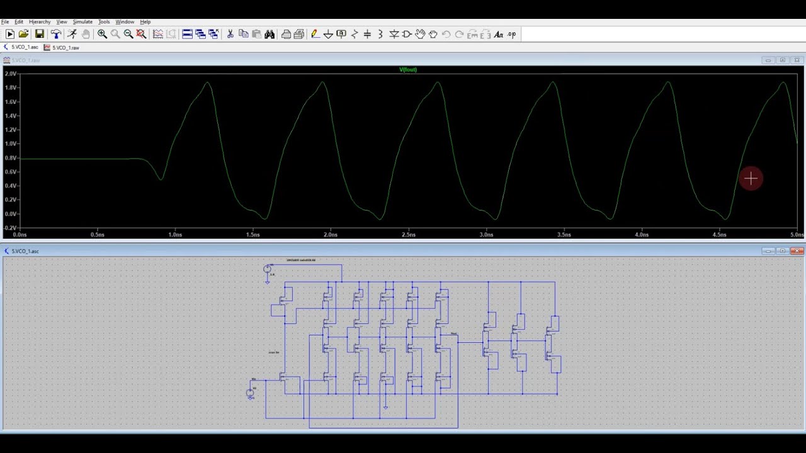The height and width of the screenshot is (453, 806).
Task: Click the voltage source in the top schematic
Action: click(x=267, y=269)
